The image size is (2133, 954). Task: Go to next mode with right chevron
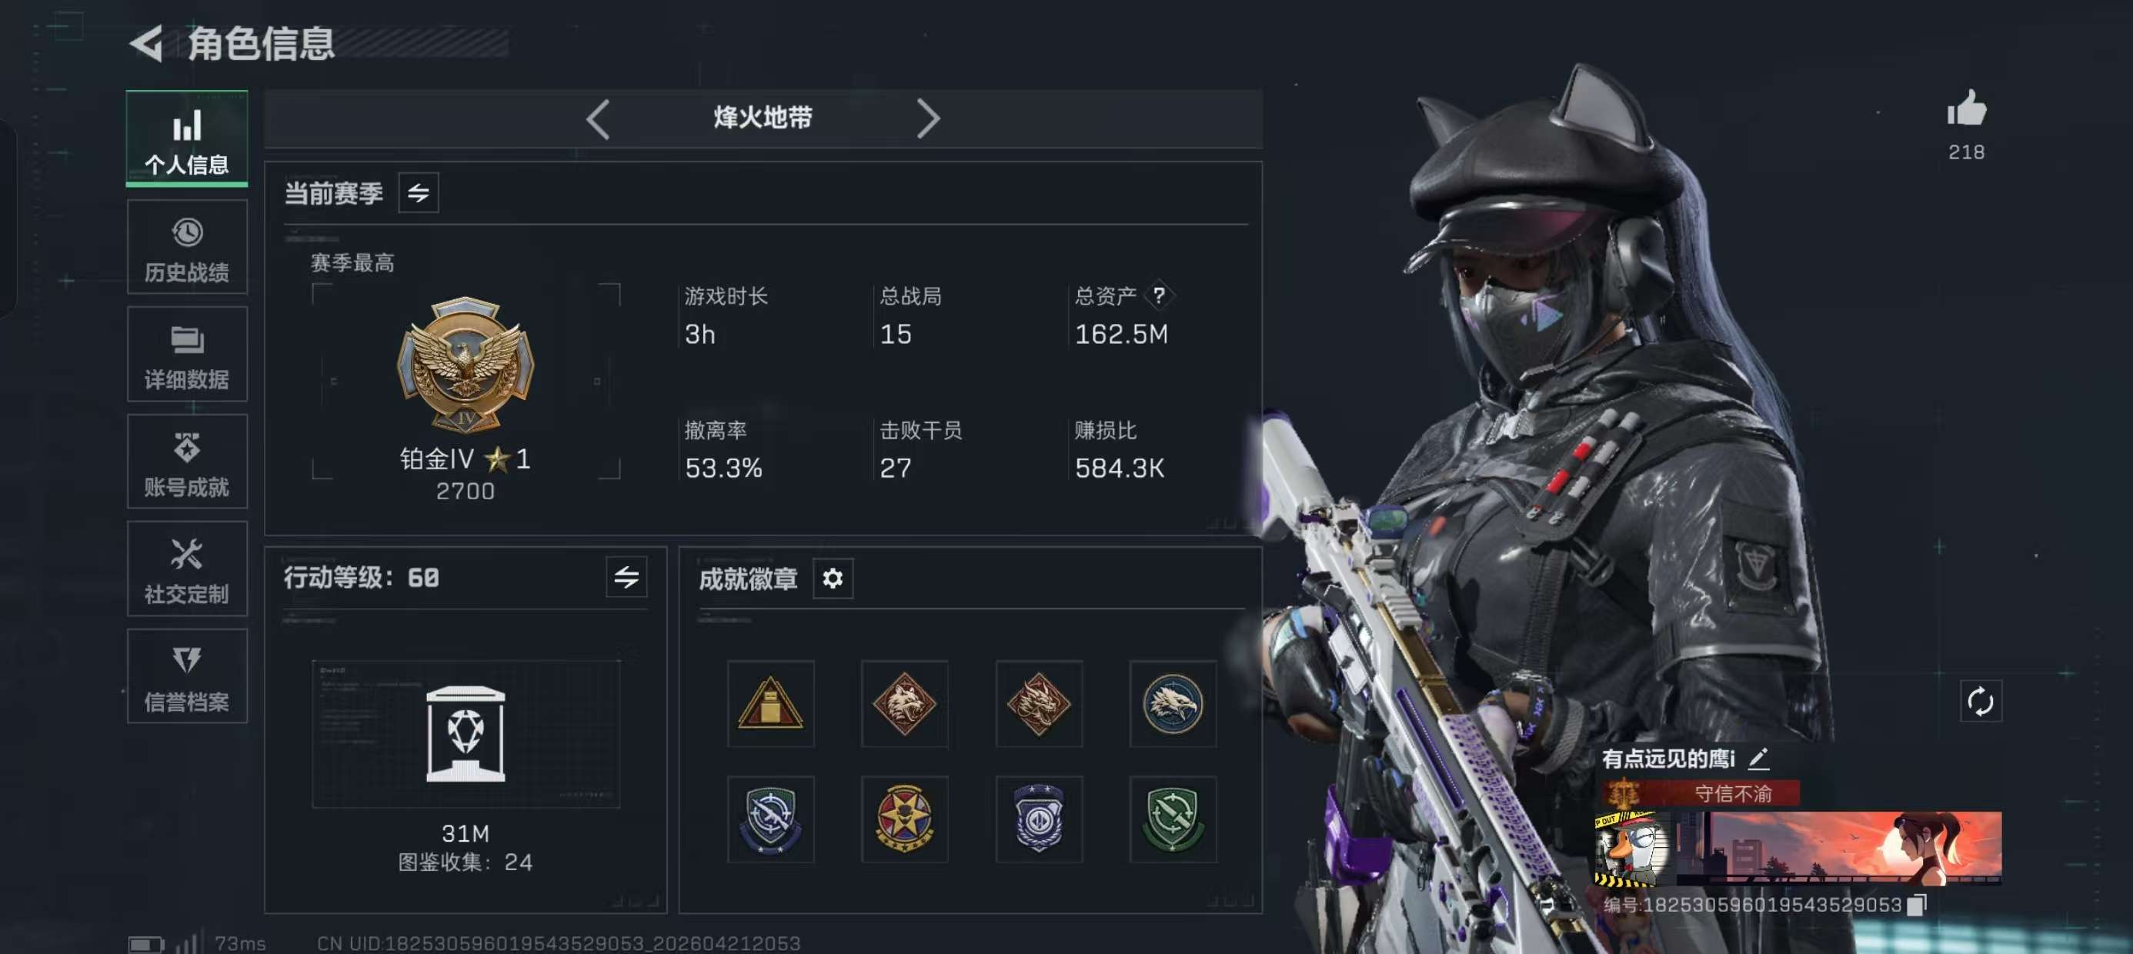pos(928,119)
